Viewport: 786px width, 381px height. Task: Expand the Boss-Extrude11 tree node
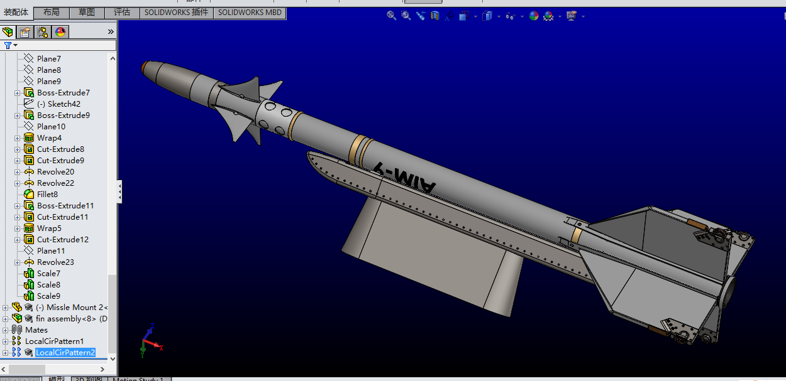[18, 206]
